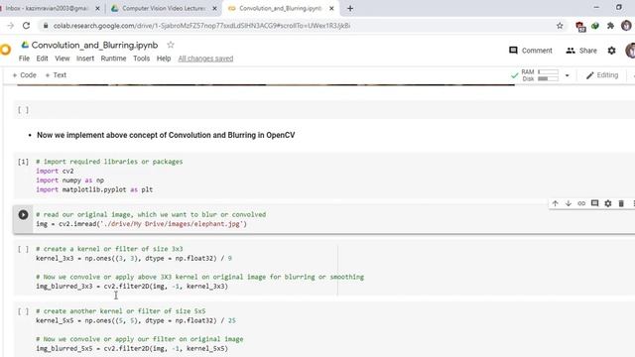The width and height of the screenshot is (635, 357).
Task: Open the Comment panel
Action: coord(531,51)
